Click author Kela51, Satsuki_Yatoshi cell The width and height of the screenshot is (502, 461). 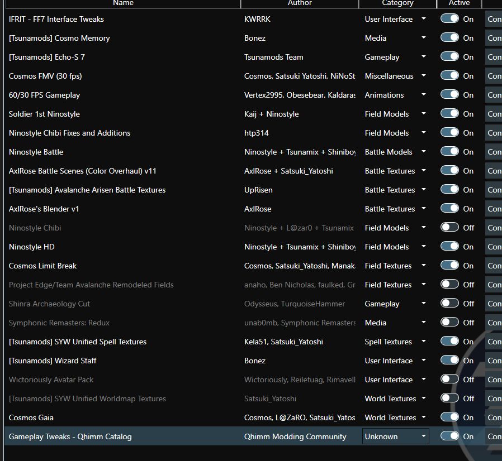tap(283, 342)
